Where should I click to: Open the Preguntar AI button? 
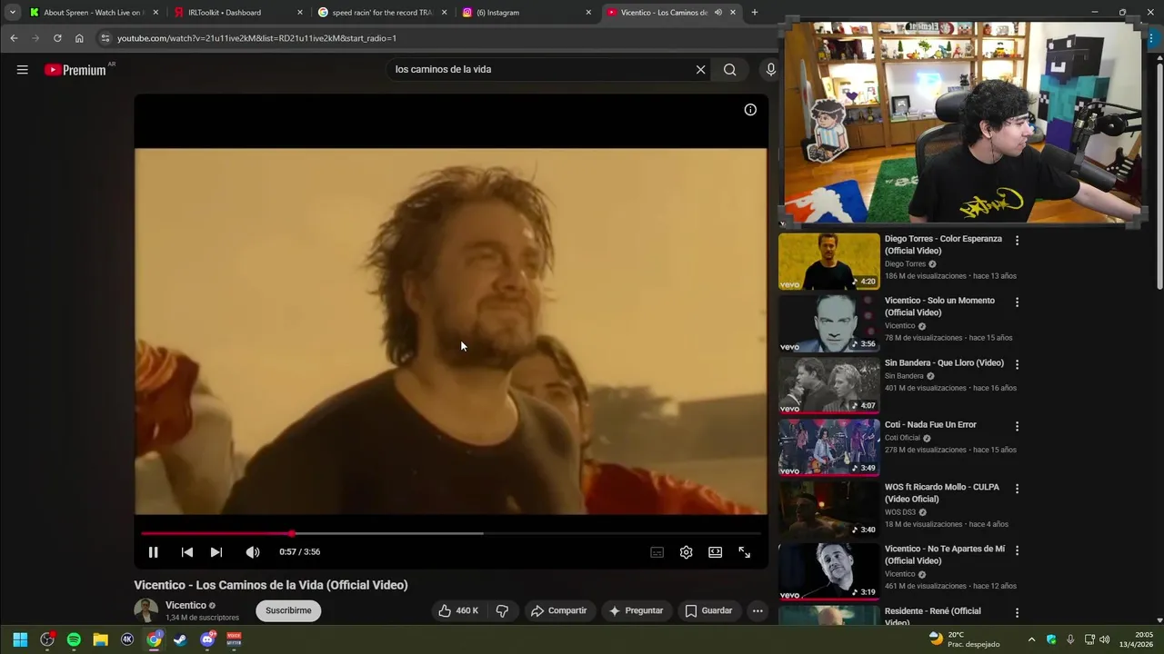tap(636, 610)
